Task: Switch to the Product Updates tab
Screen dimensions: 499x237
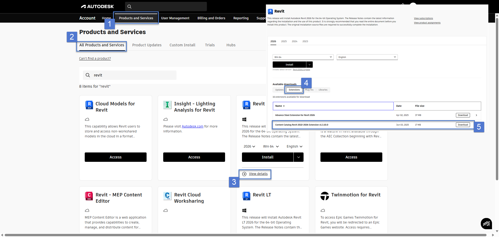Action: [147, 45]
